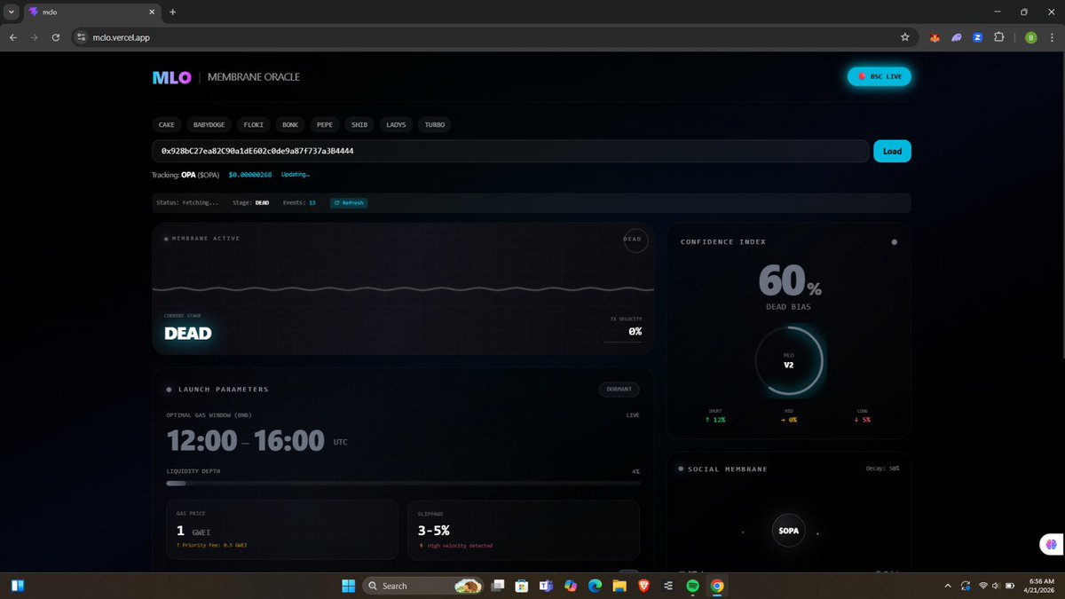Select the BONK token chip
This screenshot has width=1065, height=599.
[x=290, y=125]
